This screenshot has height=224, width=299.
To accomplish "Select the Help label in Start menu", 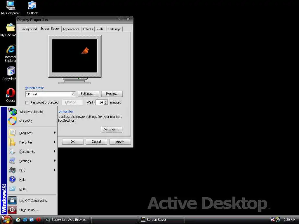I will [22, 180].
